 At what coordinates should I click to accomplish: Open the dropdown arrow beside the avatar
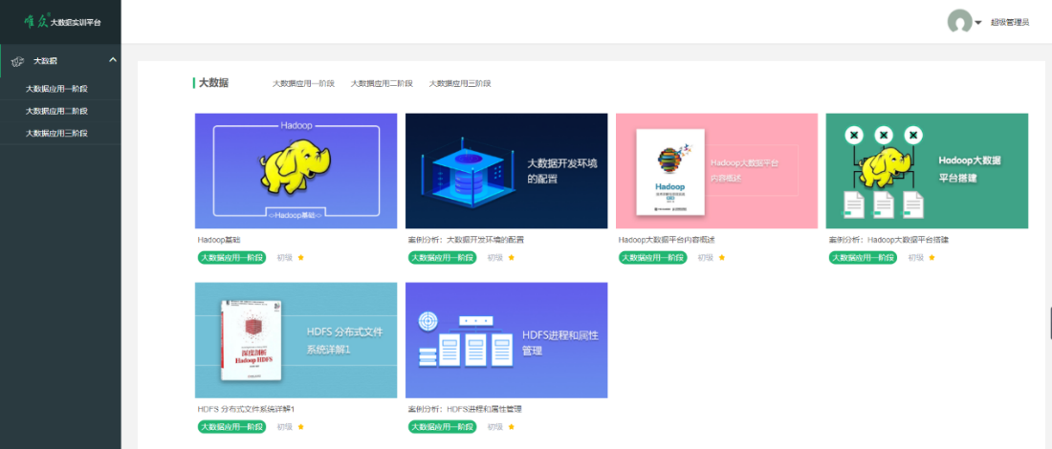(x=978, y=23)
